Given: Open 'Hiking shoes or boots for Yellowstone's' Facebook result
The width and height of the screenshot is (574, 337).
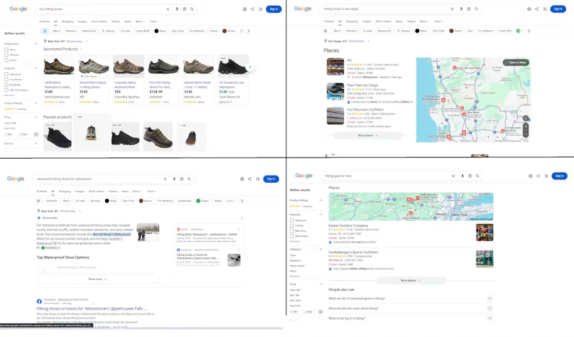Looking at the screenshot, I should [x=91, y=309].
